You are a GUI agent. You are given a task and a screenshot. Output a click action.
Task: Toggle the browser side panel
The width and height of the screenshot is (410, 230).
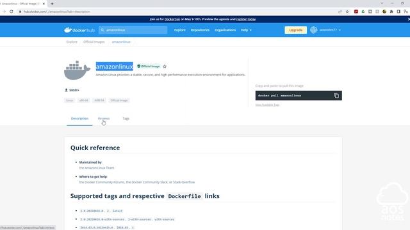click(398, 11)
